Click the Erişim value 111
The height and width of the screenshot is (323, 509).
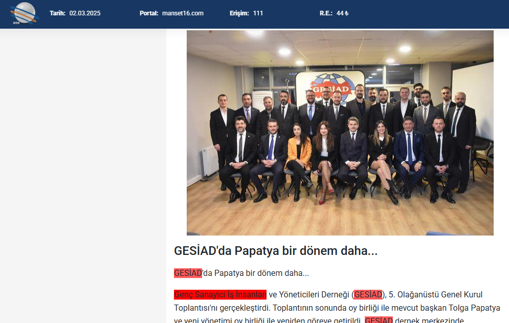pos(258,13)
